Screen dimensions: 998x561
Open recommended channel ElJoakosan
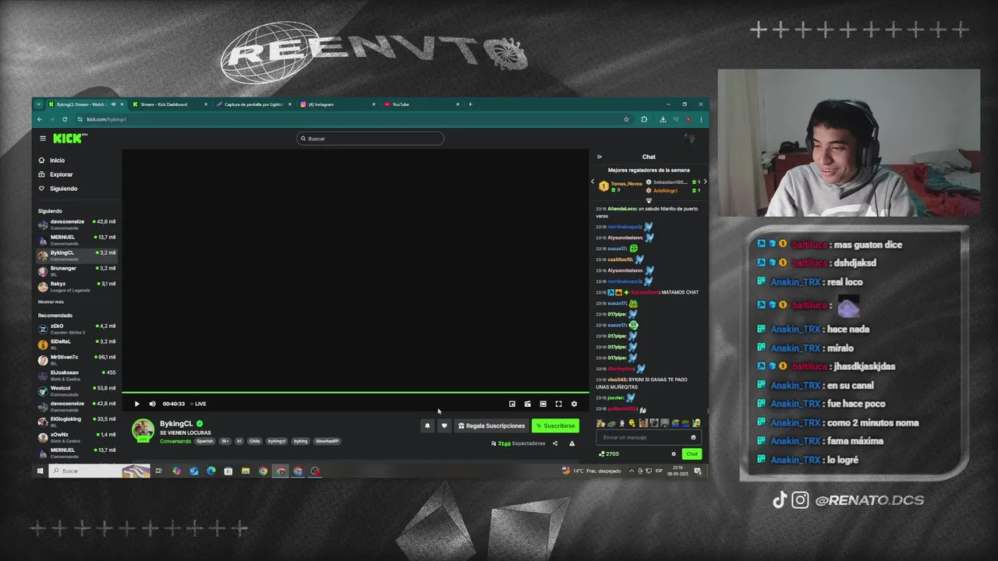77,375
